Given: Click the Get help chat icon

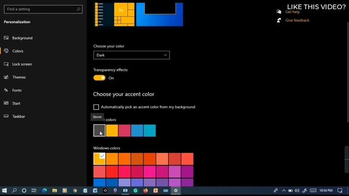Looking at the screenshot, I should (279, 12).
